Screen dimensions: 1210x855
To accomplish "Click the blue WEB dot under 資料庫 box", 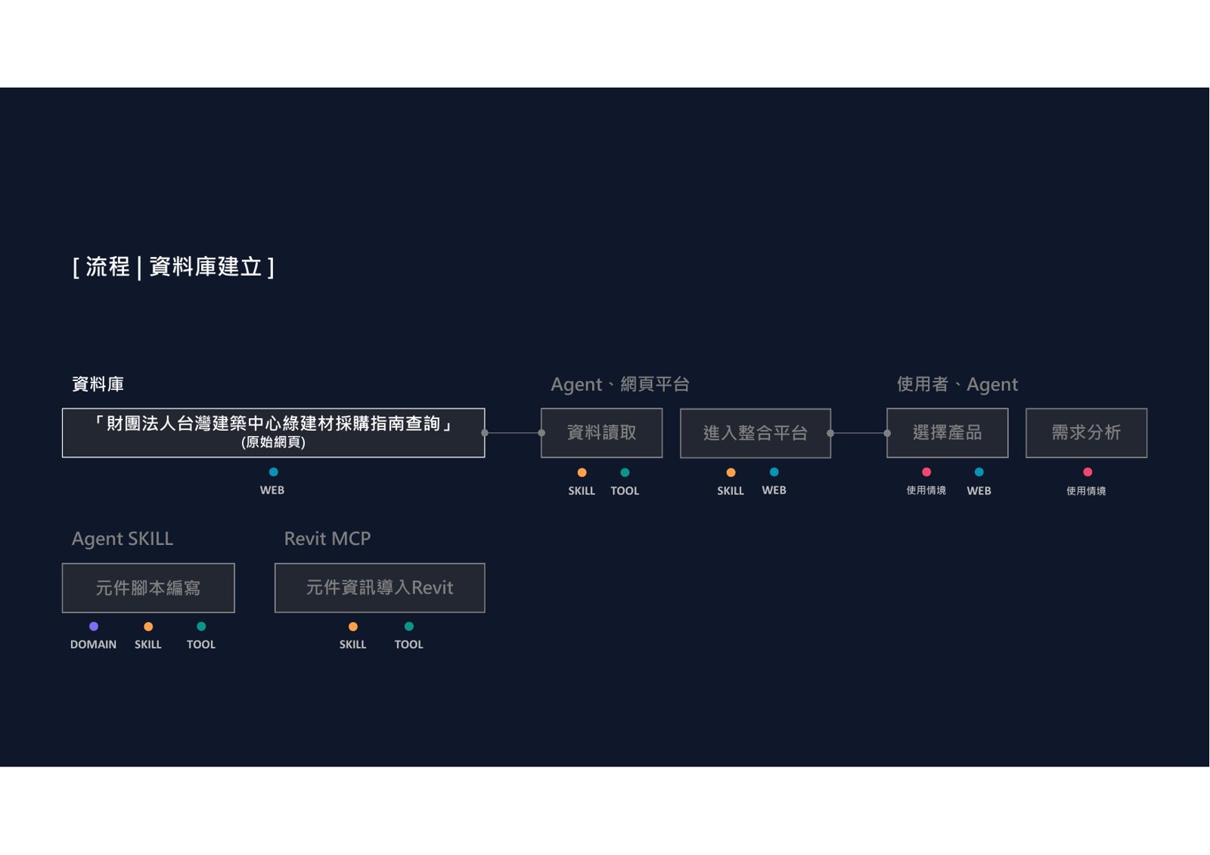I will coord(274,472).
